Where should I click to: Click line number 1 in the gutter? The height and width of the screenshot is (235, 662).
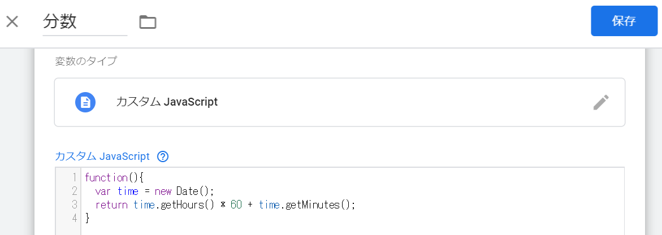click(x=74, y=178)
